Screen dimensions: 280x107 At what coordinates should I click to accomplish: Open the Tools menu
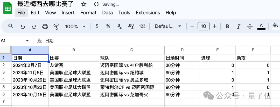point(124,13)
